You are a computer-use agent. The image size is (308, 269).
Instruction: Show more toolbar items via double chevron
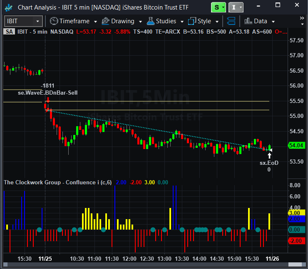click(x=302, y=18)
